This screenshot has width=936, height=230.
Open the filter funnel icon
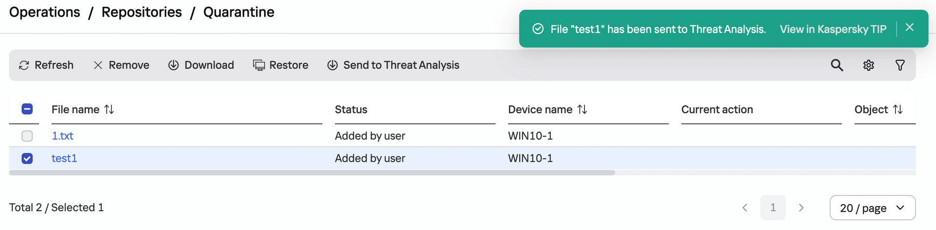(900, 65)
